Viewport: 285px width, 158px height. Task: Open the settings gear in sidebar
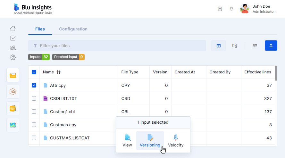click(13, 57)
